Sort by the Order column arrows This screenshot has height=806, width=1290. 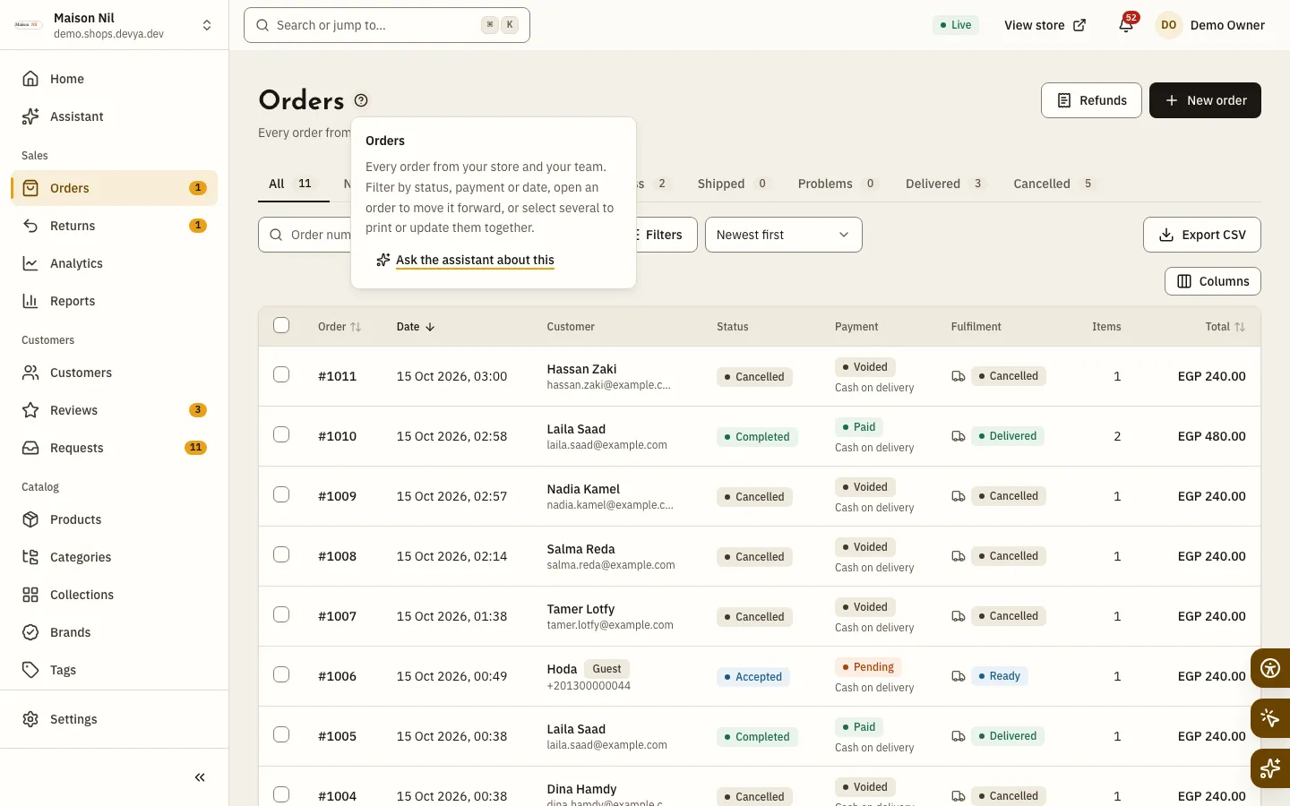click(x=356, y=327)
